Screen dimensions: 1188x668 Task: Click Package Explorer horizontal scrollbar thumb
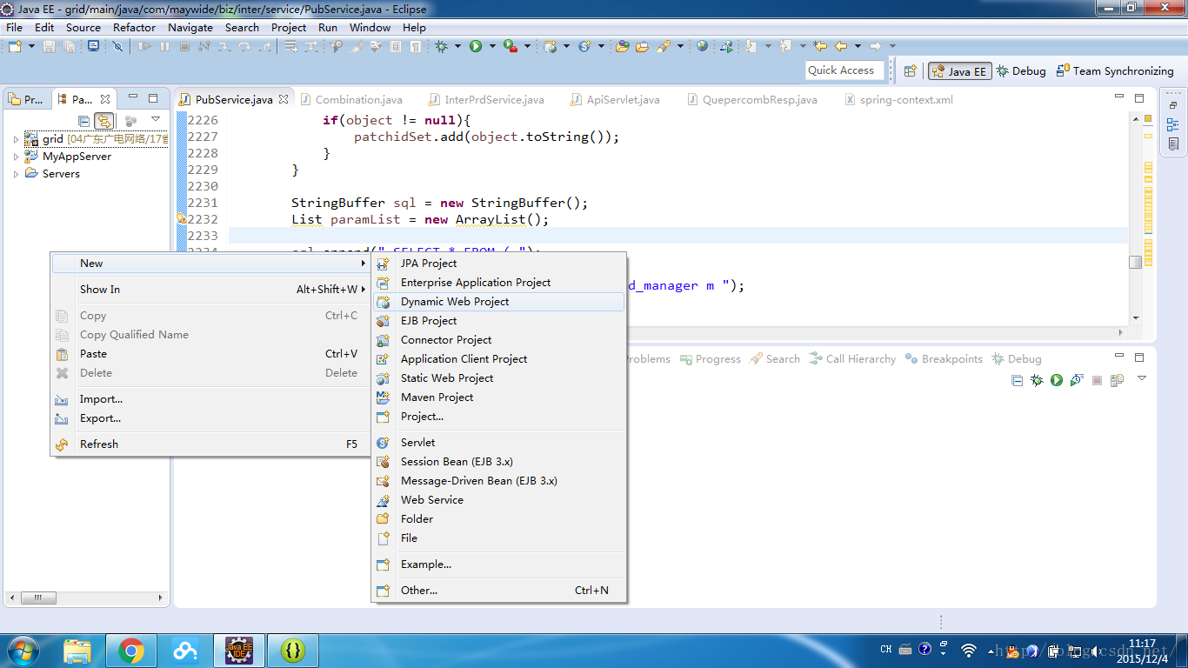click(x=39, y=598)
